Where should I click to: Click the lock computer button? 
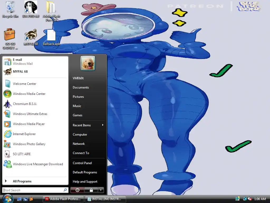click(x=91, y=190)
